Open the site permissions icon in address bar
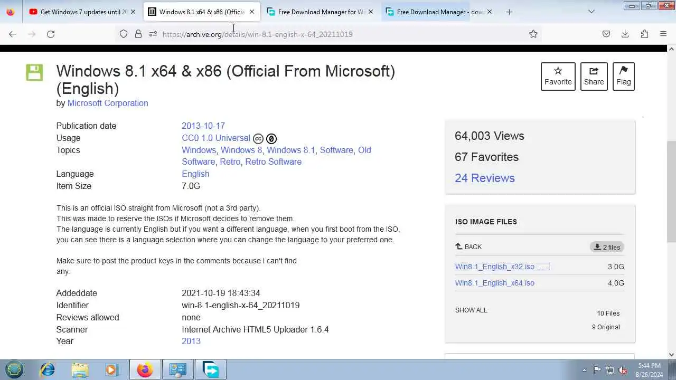This screenshot has width=676, height=380. (153, 34)
